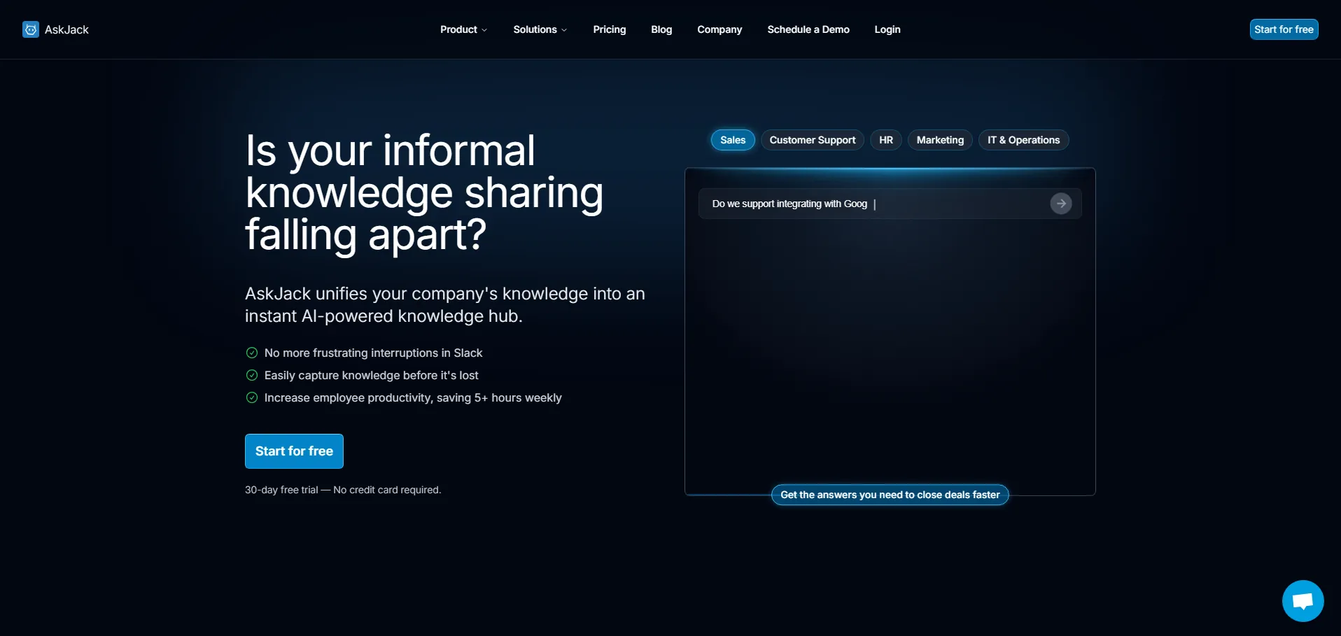Open the chat support bubble
This screenshot has width=1341, height=636.
tap(1303, 600)
